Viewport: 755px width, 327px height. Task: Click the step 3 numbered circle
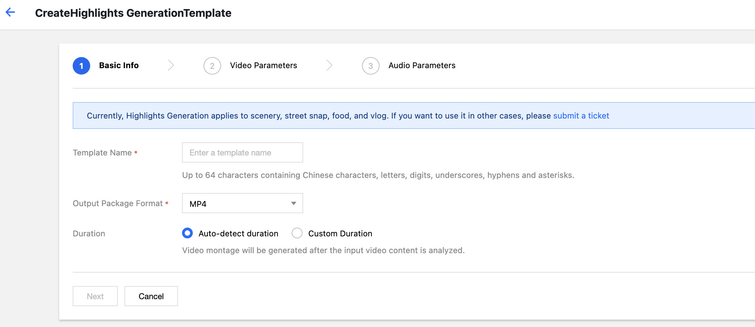pos(370,66)
